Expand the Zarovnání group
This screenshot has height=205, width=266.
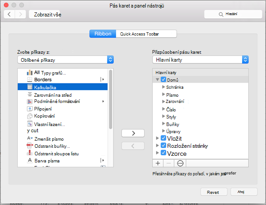pyautogui.click(x=164, y=102)
